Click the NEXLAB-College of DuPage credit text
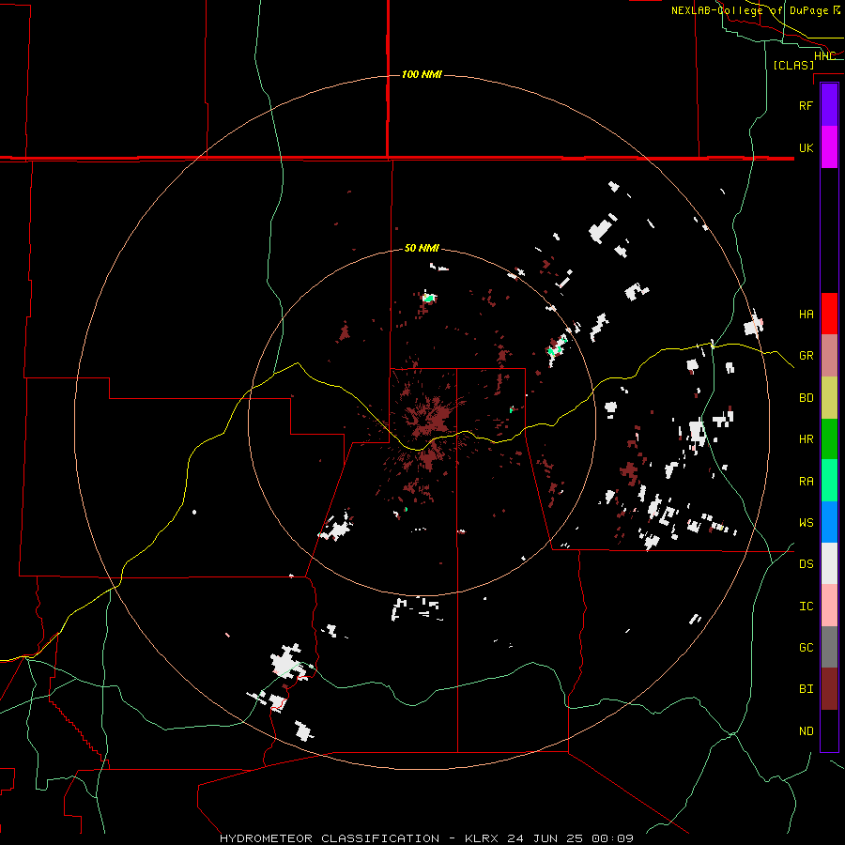 749,10
